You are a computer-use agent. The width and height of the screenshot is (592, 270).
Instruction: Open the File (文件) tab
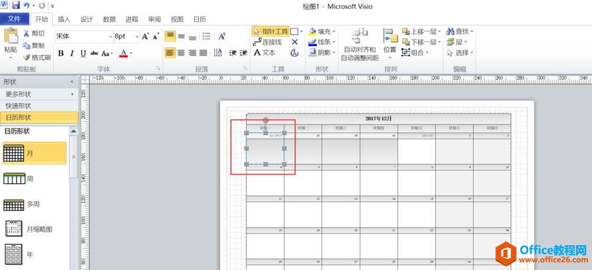point(14,19)
